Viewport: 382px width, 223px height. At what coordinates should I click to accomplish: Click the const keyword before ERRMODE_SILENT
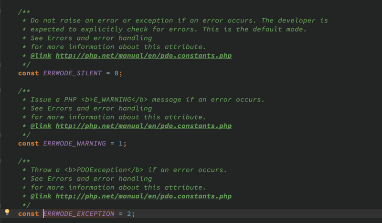[x=29, y=73]
